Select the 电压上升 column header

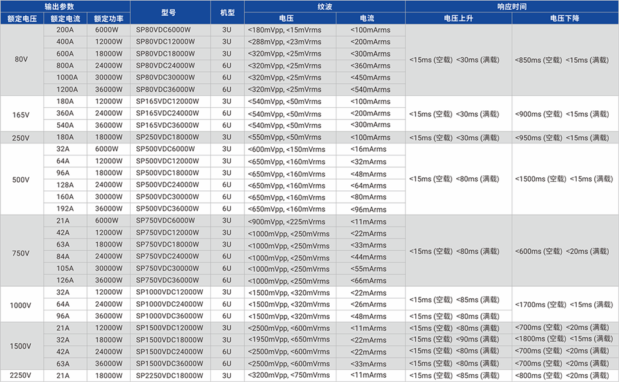(x=459, y=19)
